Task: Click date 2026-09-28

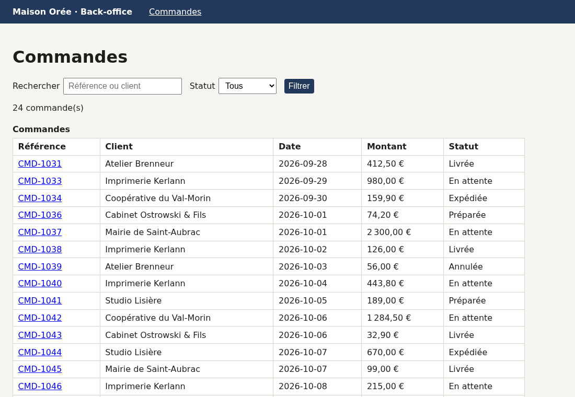Action: 303,164
